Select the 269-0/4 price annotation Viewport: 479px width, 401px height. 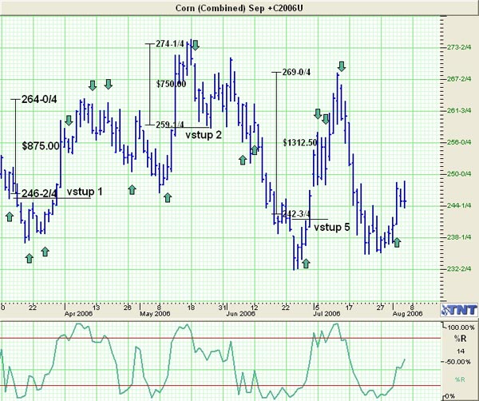click(x=296, y=72)
